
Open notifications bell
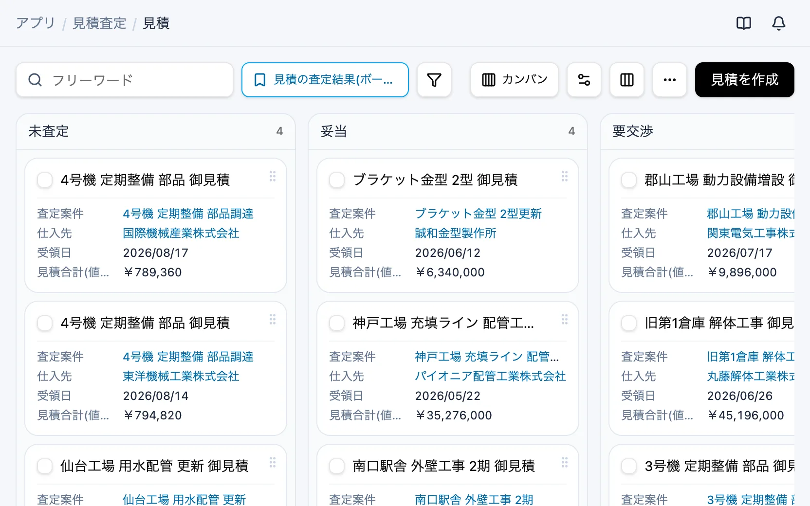pyautogui.click(x=779, y=23)
